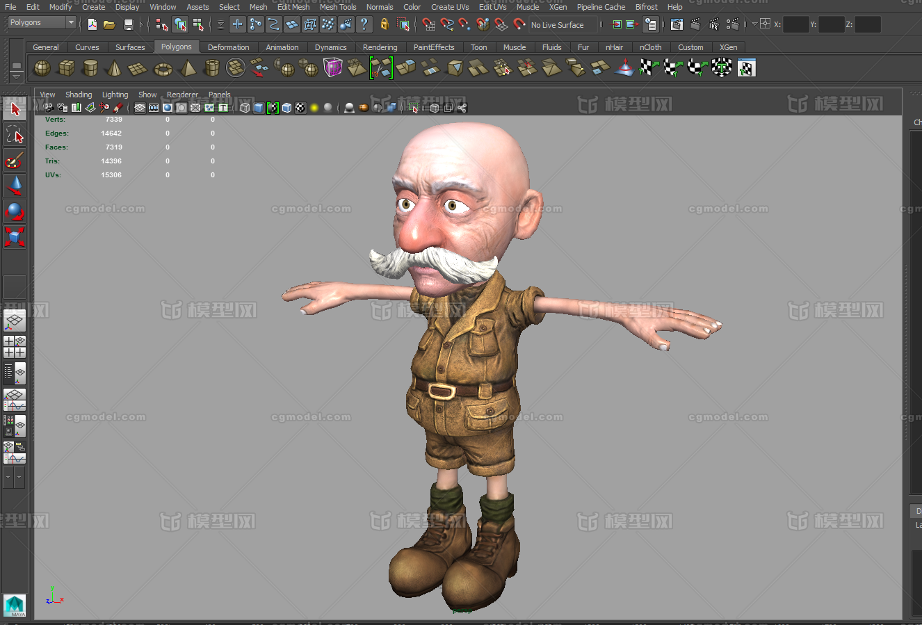Open the panel Shading menu
Viewport: 922px width, 625px height.
coord(79,95)
